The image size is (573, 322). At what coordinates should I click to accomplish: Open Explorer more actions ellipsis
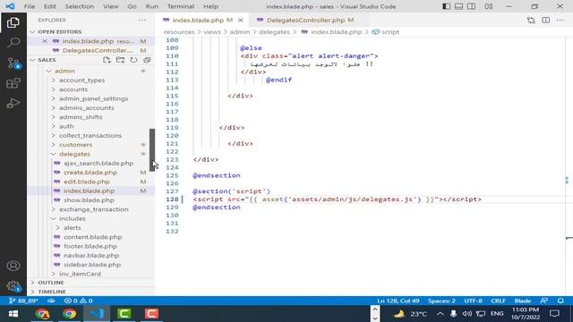(x=142, y=20)
